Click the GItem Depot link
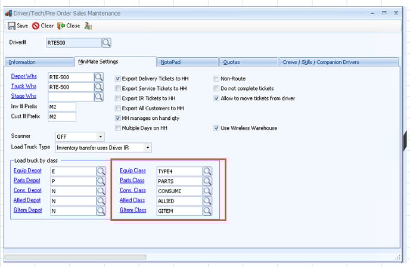410x267 pixels. tap(28, 210)
